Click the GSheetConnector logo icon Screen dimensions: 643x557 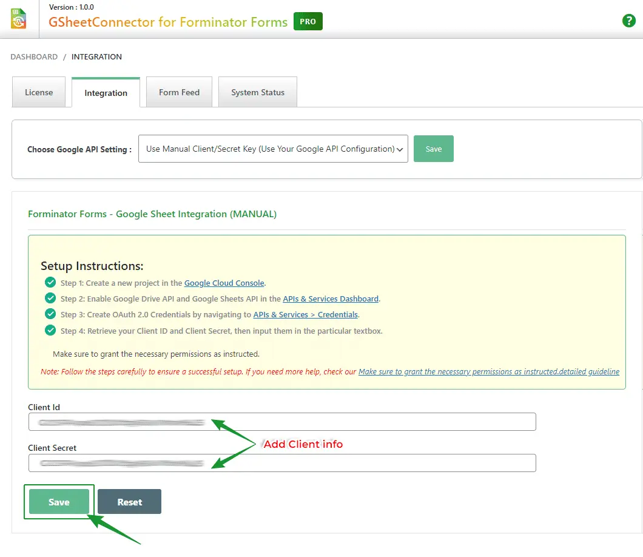click(x=19, y=19)
